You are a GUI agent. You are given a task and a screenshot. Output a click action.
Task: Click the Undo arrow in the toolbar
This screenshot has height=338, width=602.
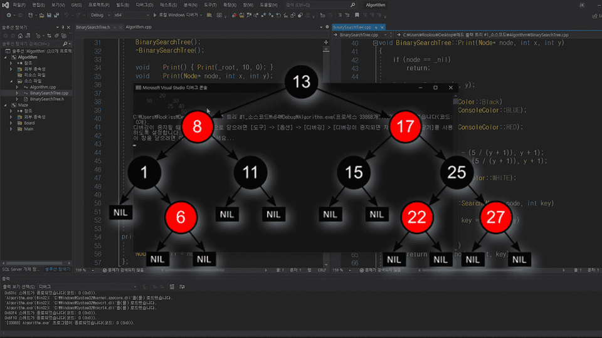pyautogui.click(x=66, y=15)
